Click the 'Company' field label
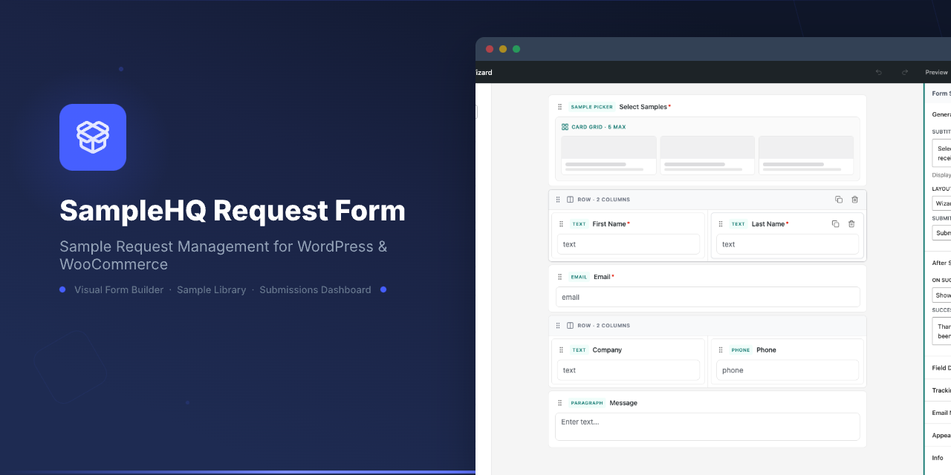 pos(607,350)
